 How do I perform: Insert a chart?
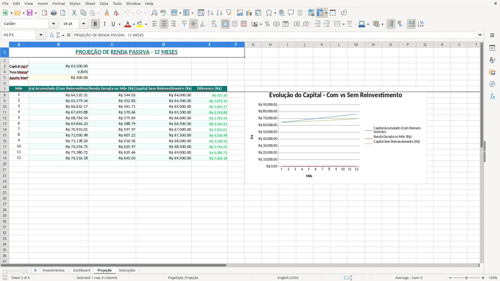249,13
